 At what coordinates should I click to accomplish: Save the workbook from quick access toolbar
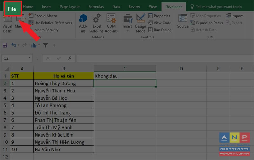coord(5,45)
